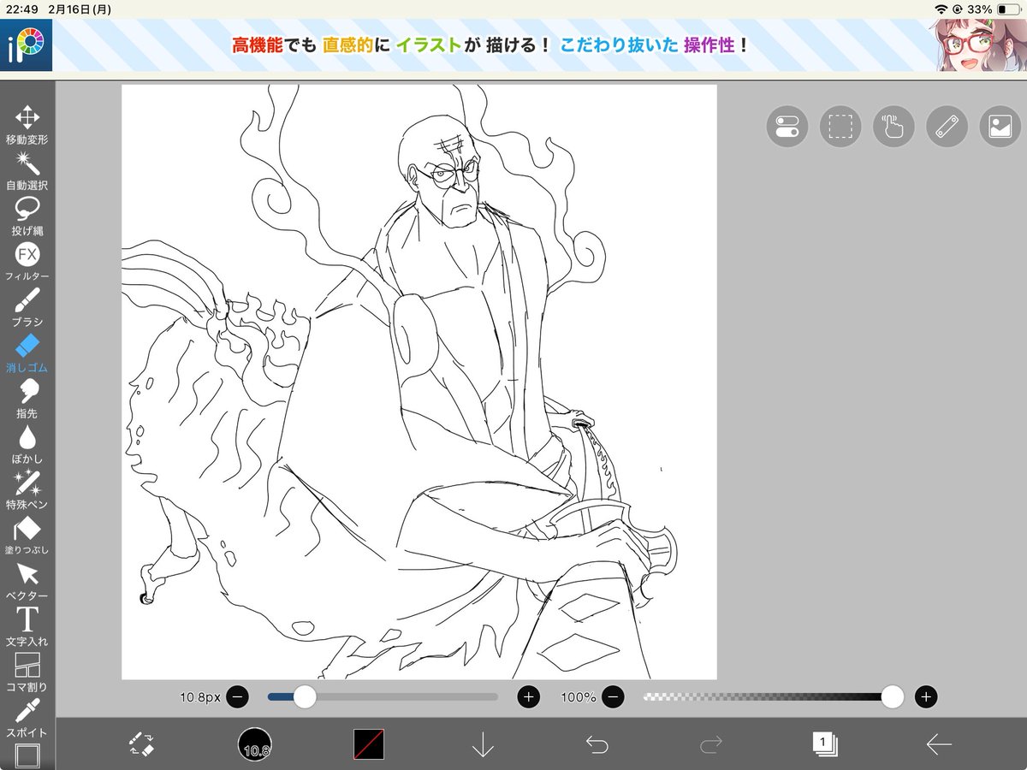
Task: Tap the Wi-Fi status icon
Action: tap(941, 9)
